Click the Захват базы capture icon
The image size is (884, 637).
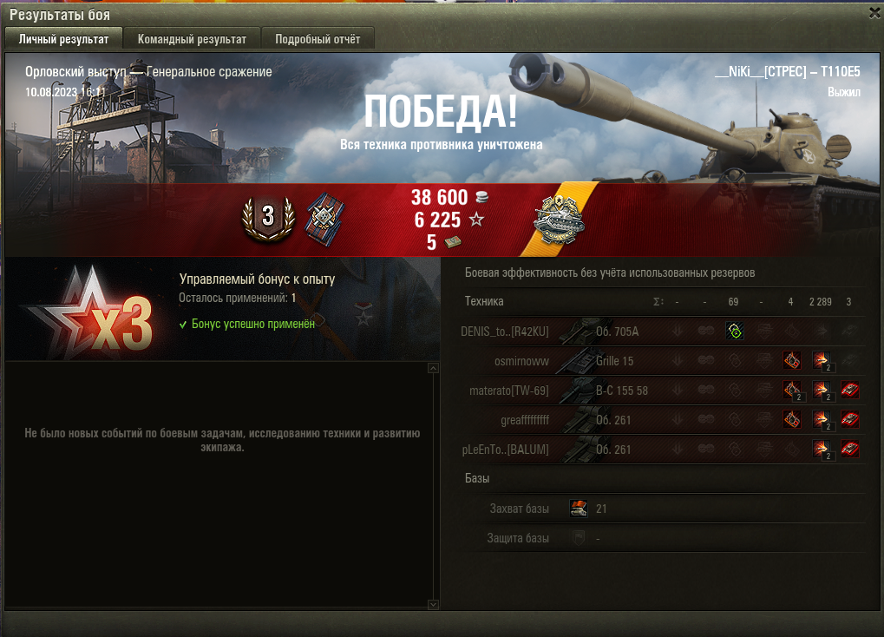579,509
